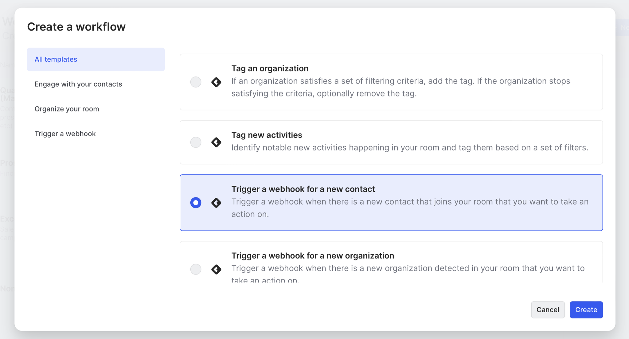Click the Tag new activities title
The height and width of the screenshot is (339, 629).
[267, 135]
